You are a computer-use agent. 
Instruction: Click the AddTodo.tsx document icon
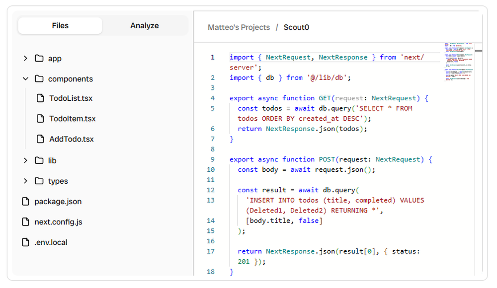point(40,139)
